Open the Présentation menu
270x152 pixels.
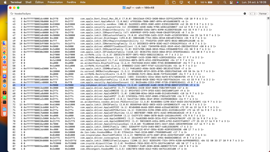pyautogui.click(x=55, y=2)
